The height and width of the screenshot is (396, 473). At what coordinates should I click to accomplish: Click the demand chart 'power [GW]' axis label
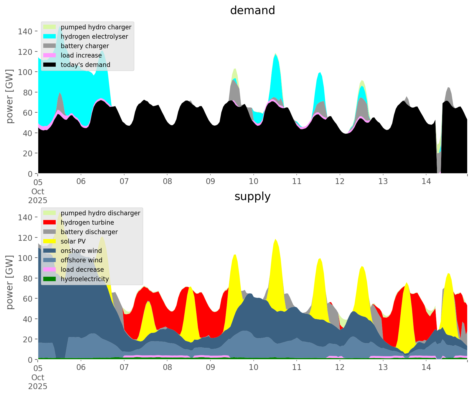tap(10, 96)
